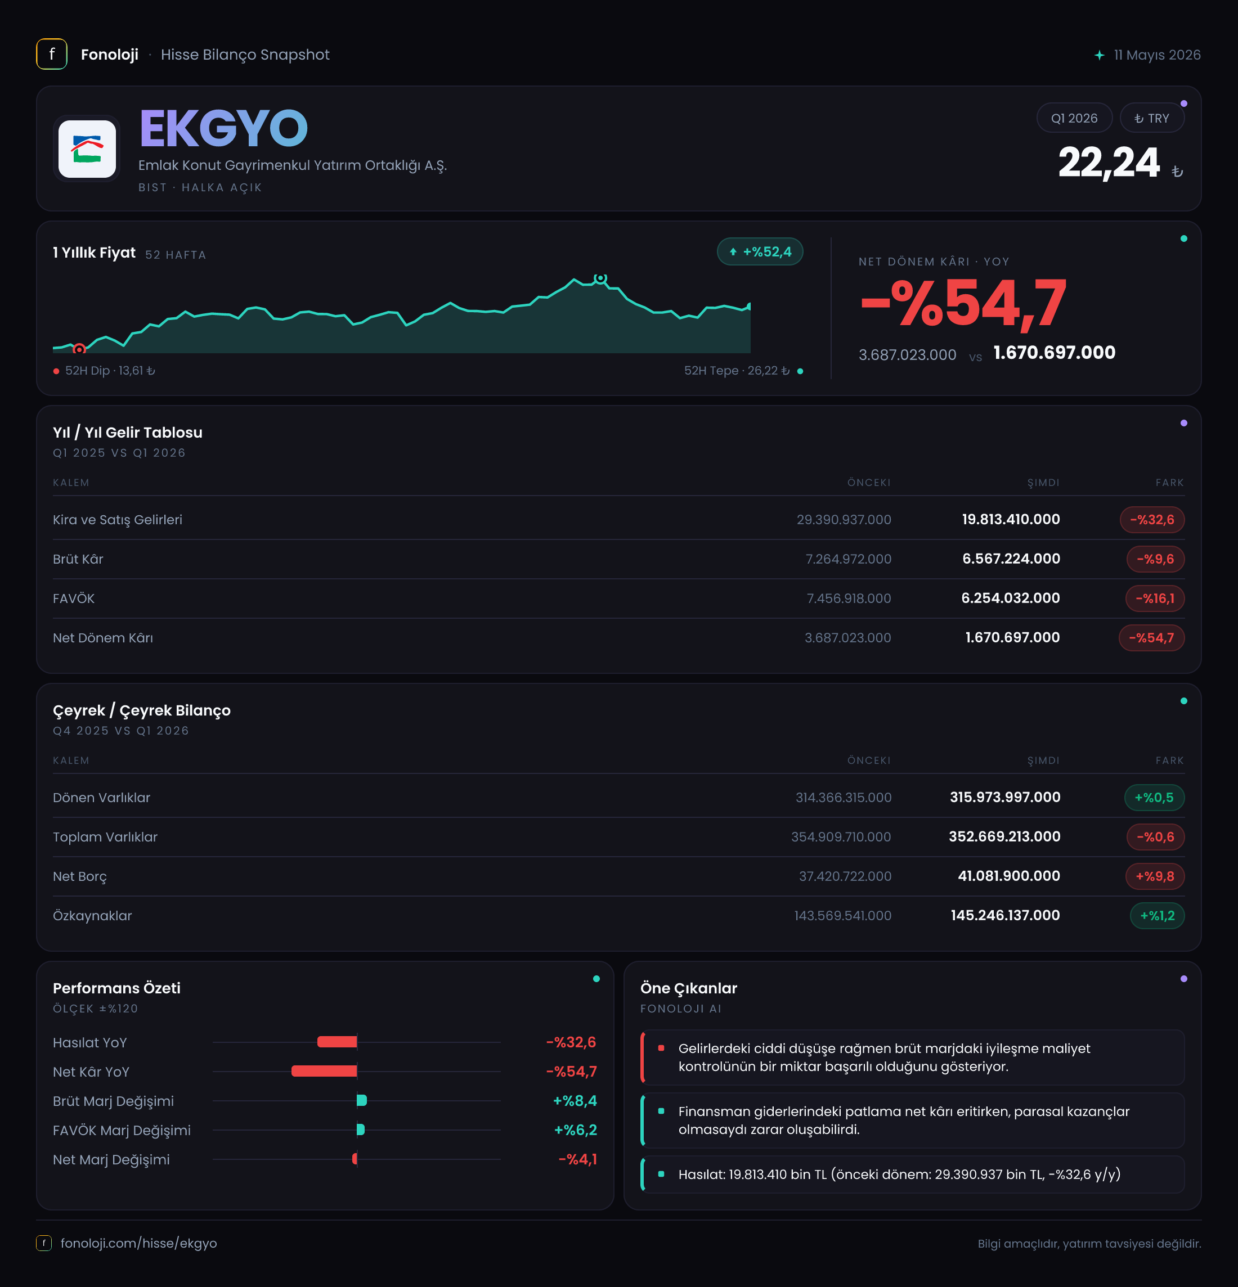Click the green dot on Performans Özeti card
The image size is (1238, 1287).
click(596, 978)
